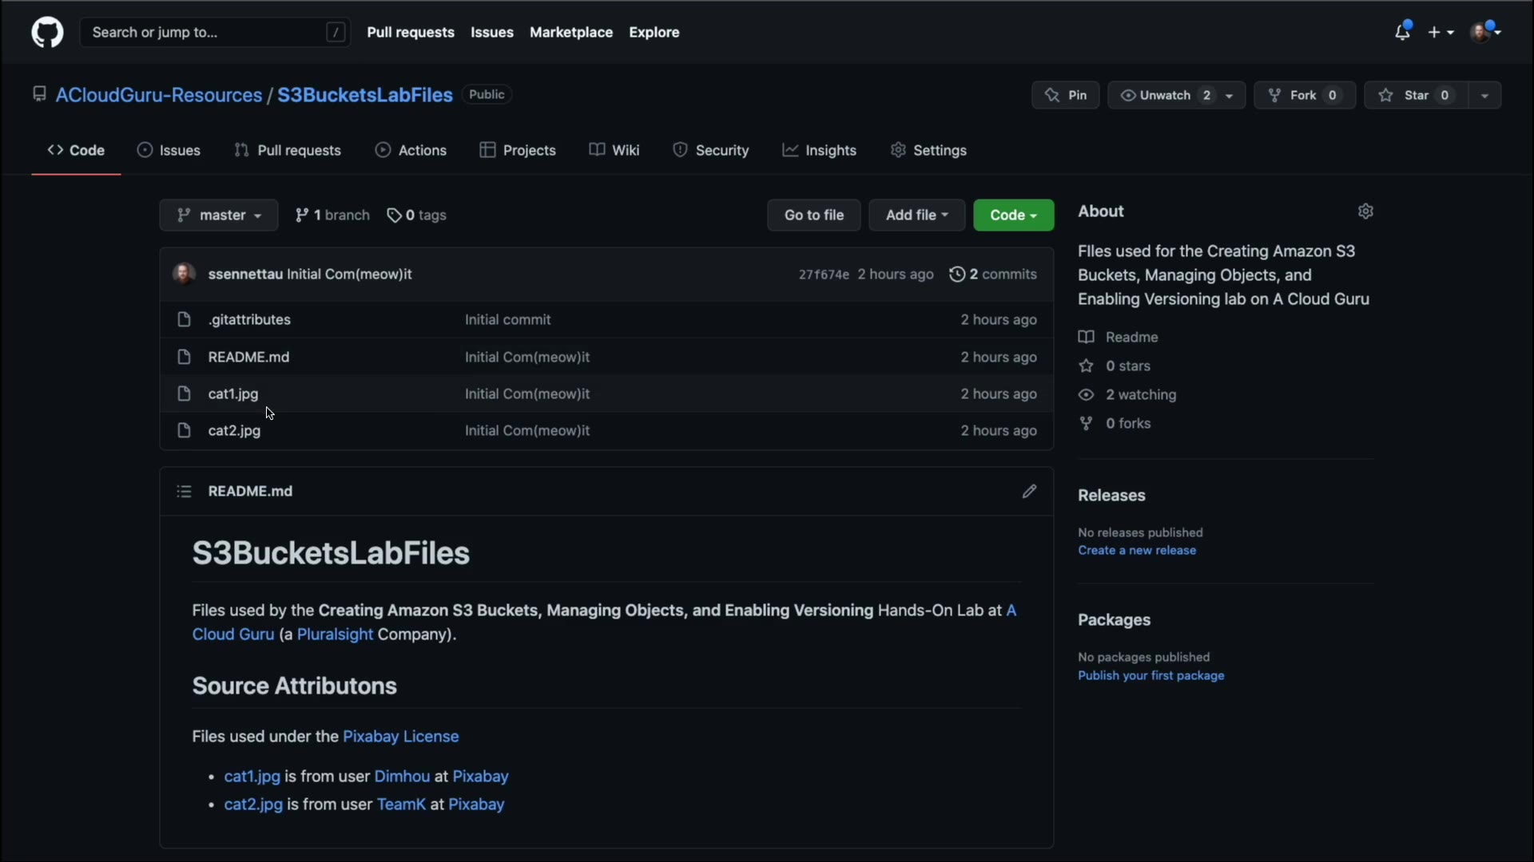Expand the green Code dropdown
The image size is (1534, 862).
click(1013, 215)
